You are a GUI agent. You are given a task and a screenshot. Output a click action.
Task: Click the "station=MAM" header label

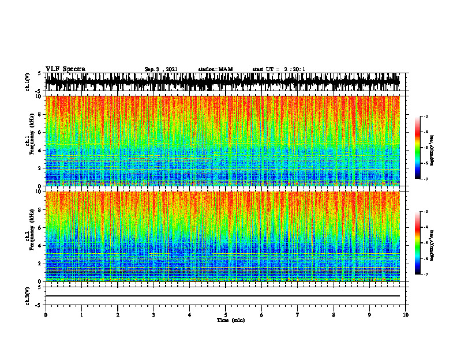click(x=216, y=69)
